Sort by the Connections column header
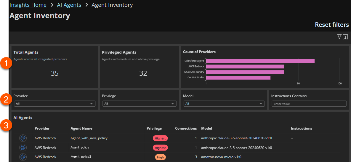Viewport: 351px width, 162px height. pyautogui.click(x=186, y=128)
